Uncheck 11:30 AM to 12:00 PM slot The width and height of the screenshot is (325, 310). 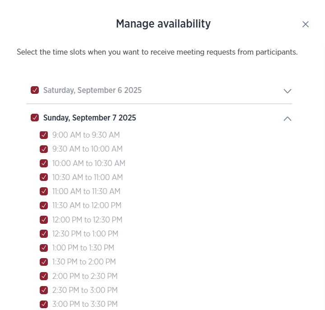pyautogui.click(x=44, y=205)
